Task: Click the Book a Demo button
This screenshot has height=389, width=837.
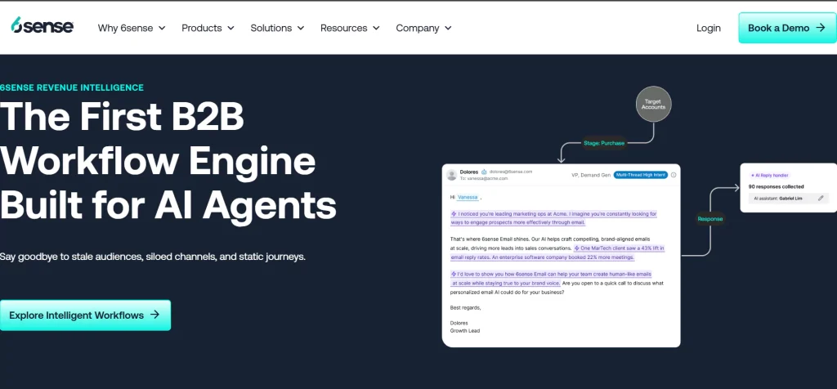Action: (x=787, y=28)
